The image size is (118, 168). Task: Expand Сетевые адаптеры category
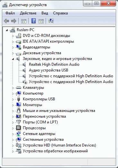(13, 134)
